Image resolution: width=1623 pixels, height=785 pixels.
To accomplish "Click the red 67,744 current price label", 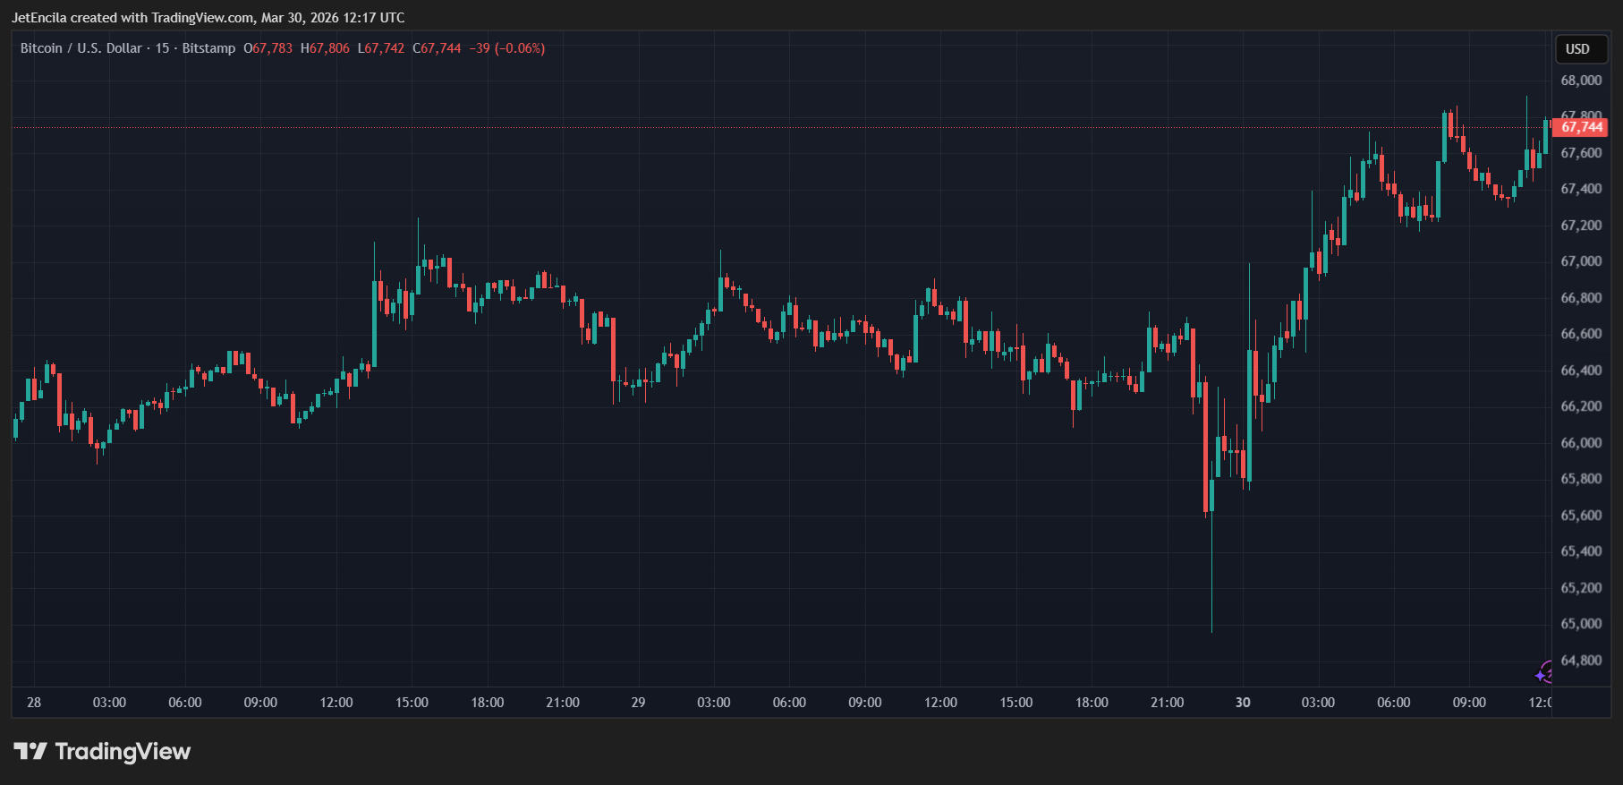I will point(1581,127).
